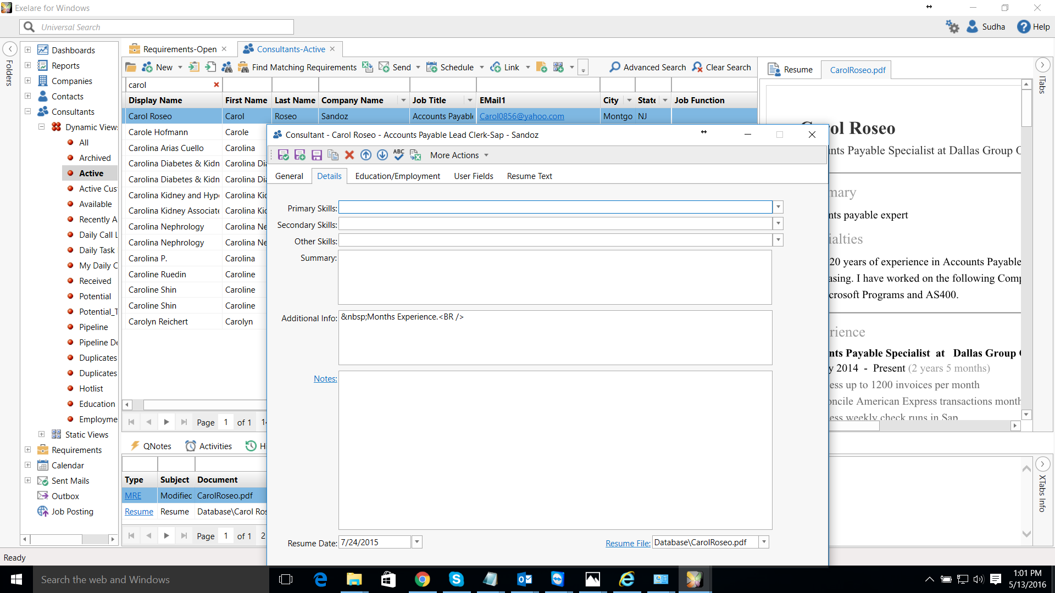Click inside the Summary text area

555,277
